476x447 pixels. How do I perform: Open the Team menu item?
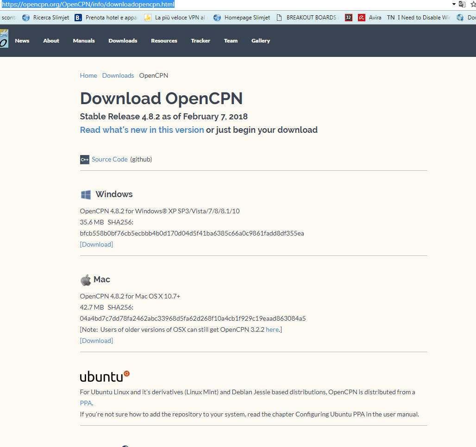[x=231, y=41]
